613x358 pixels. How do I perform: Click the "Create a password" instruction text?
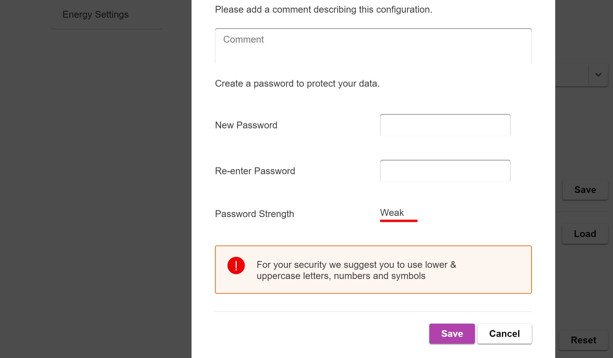click(297, 83)
